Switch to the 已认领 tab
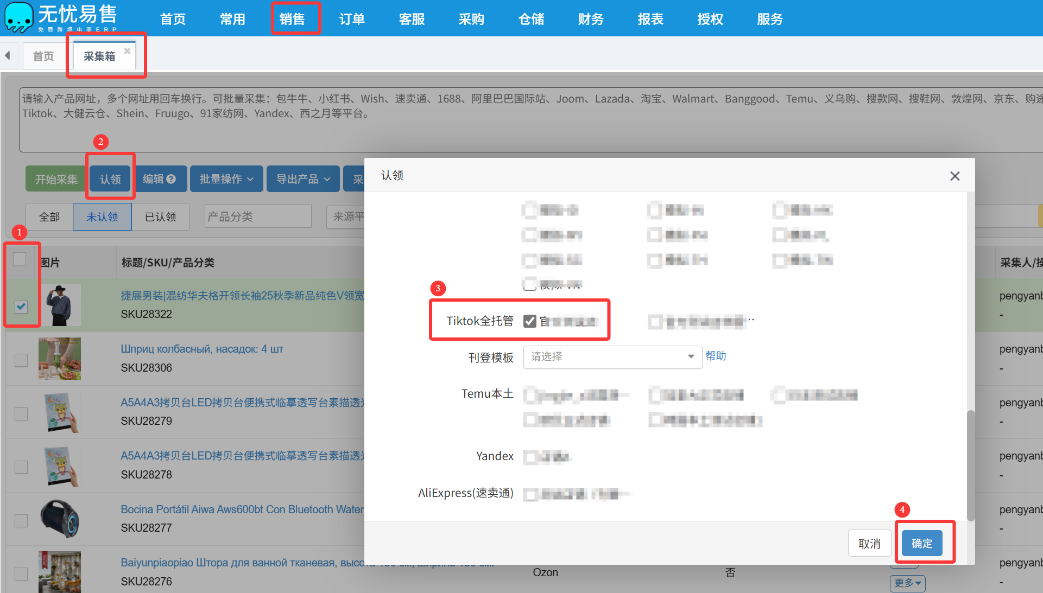The width and height of the screenshot is (1043, 593). (161, 217)
